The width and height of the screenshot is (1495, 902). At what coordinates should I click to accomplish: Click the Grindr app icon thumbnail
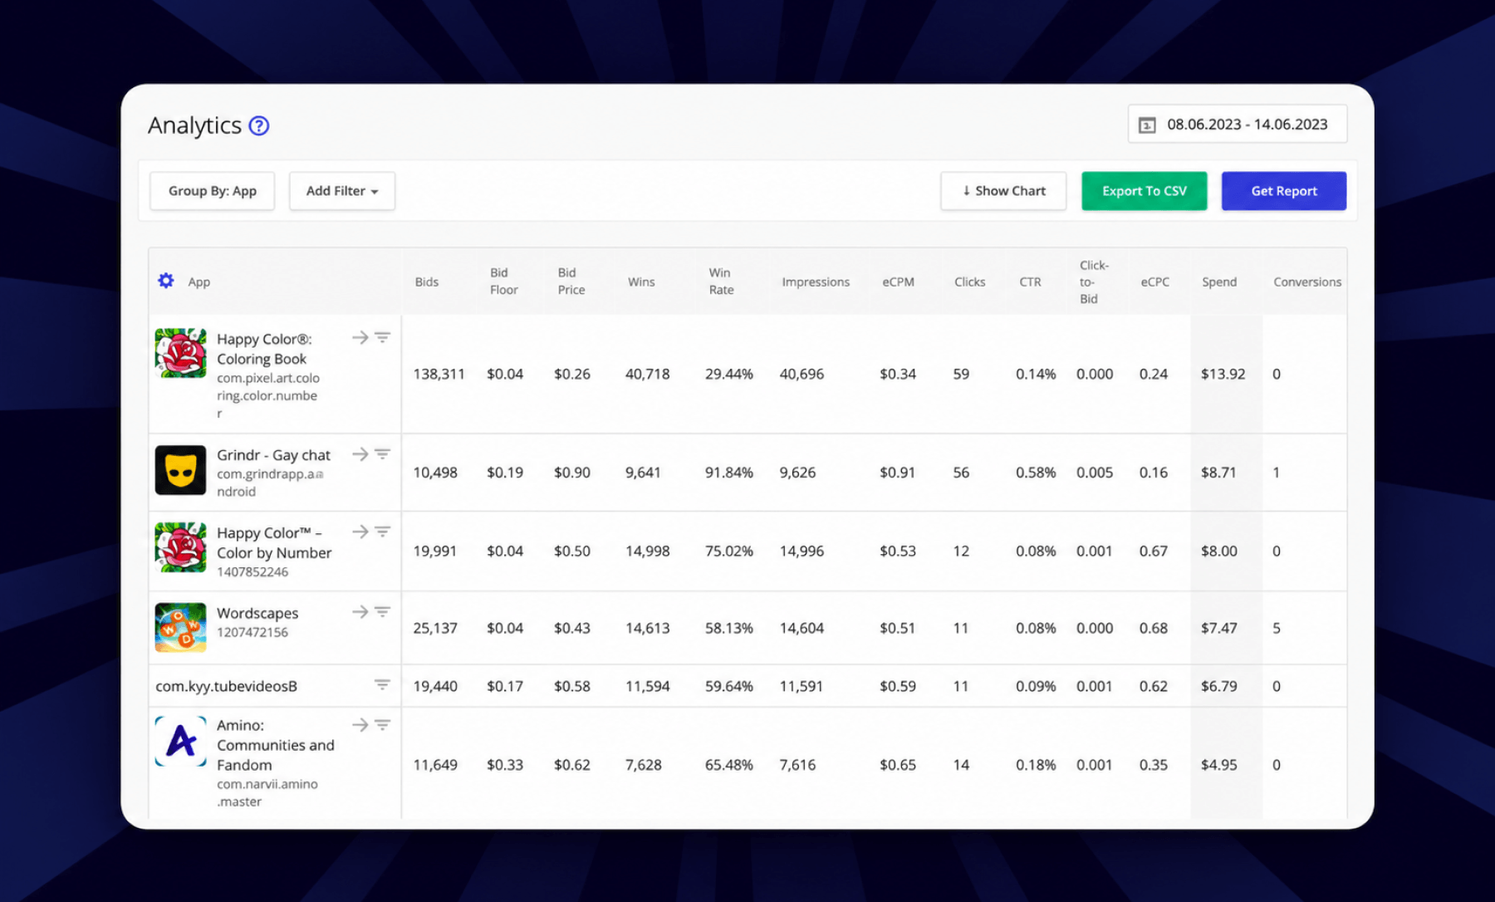180,470
